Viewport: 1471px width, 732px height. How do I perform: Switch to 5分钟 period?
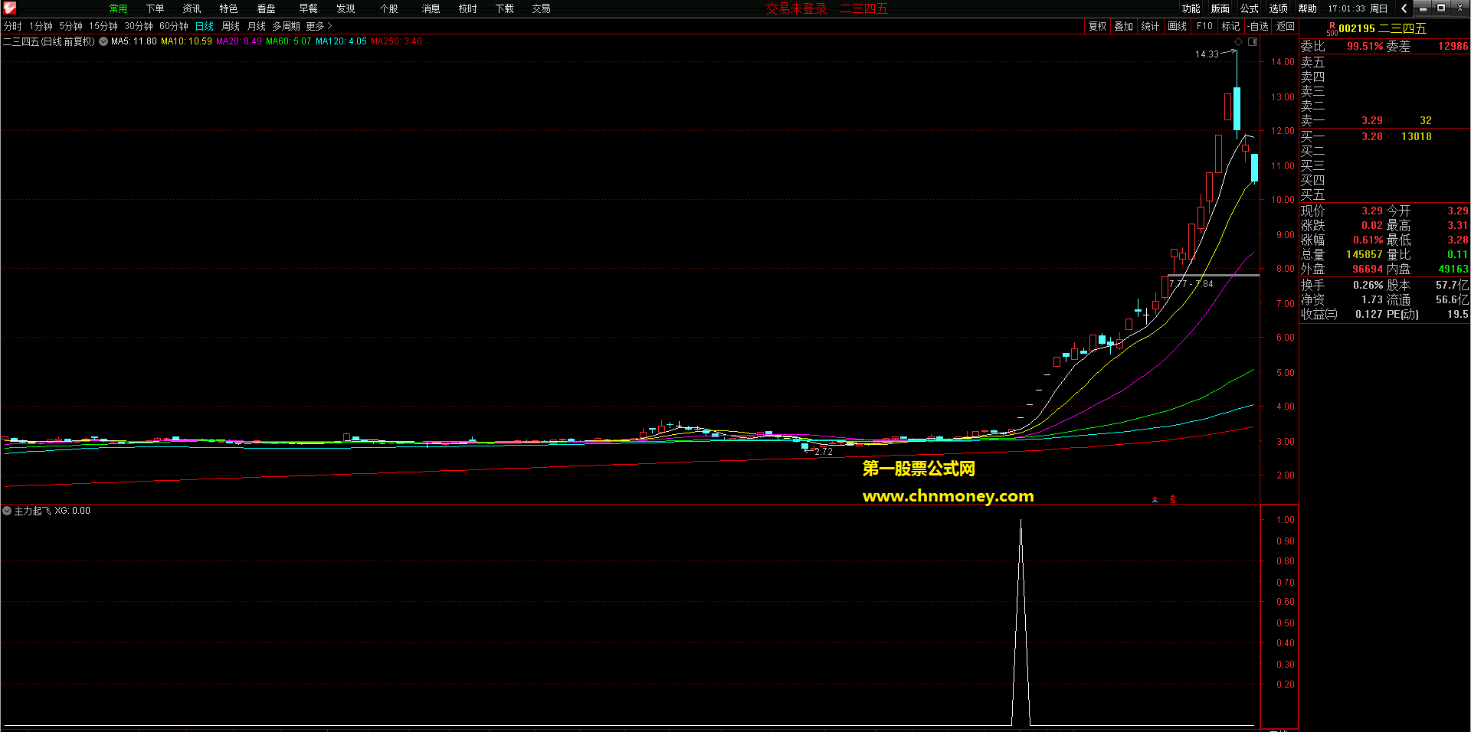(70, 26)
